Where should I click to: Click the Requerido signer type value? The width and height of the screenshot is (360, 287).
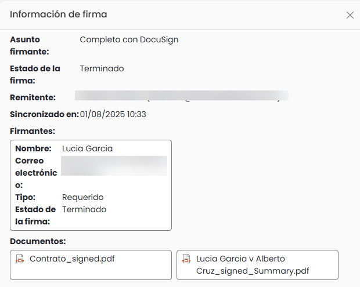tap(83, 197)
